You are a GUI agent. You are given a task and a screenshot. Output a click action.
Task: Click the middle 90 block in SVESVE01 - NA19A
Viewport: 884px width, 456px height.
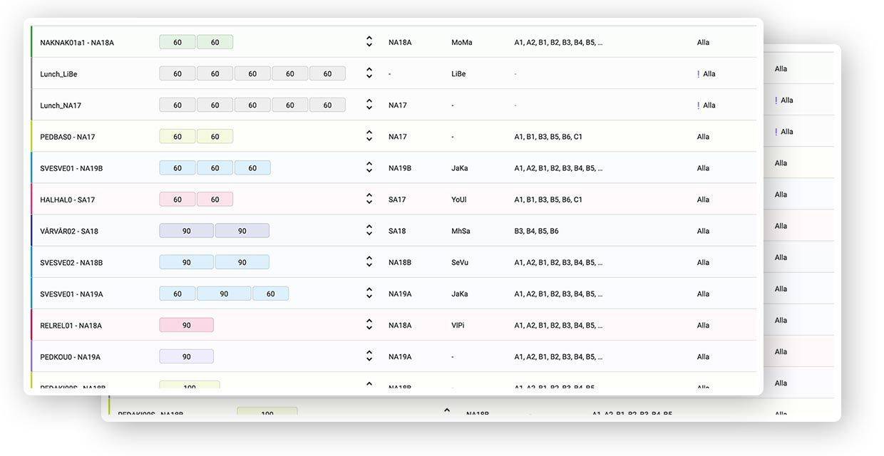(224, 294)
